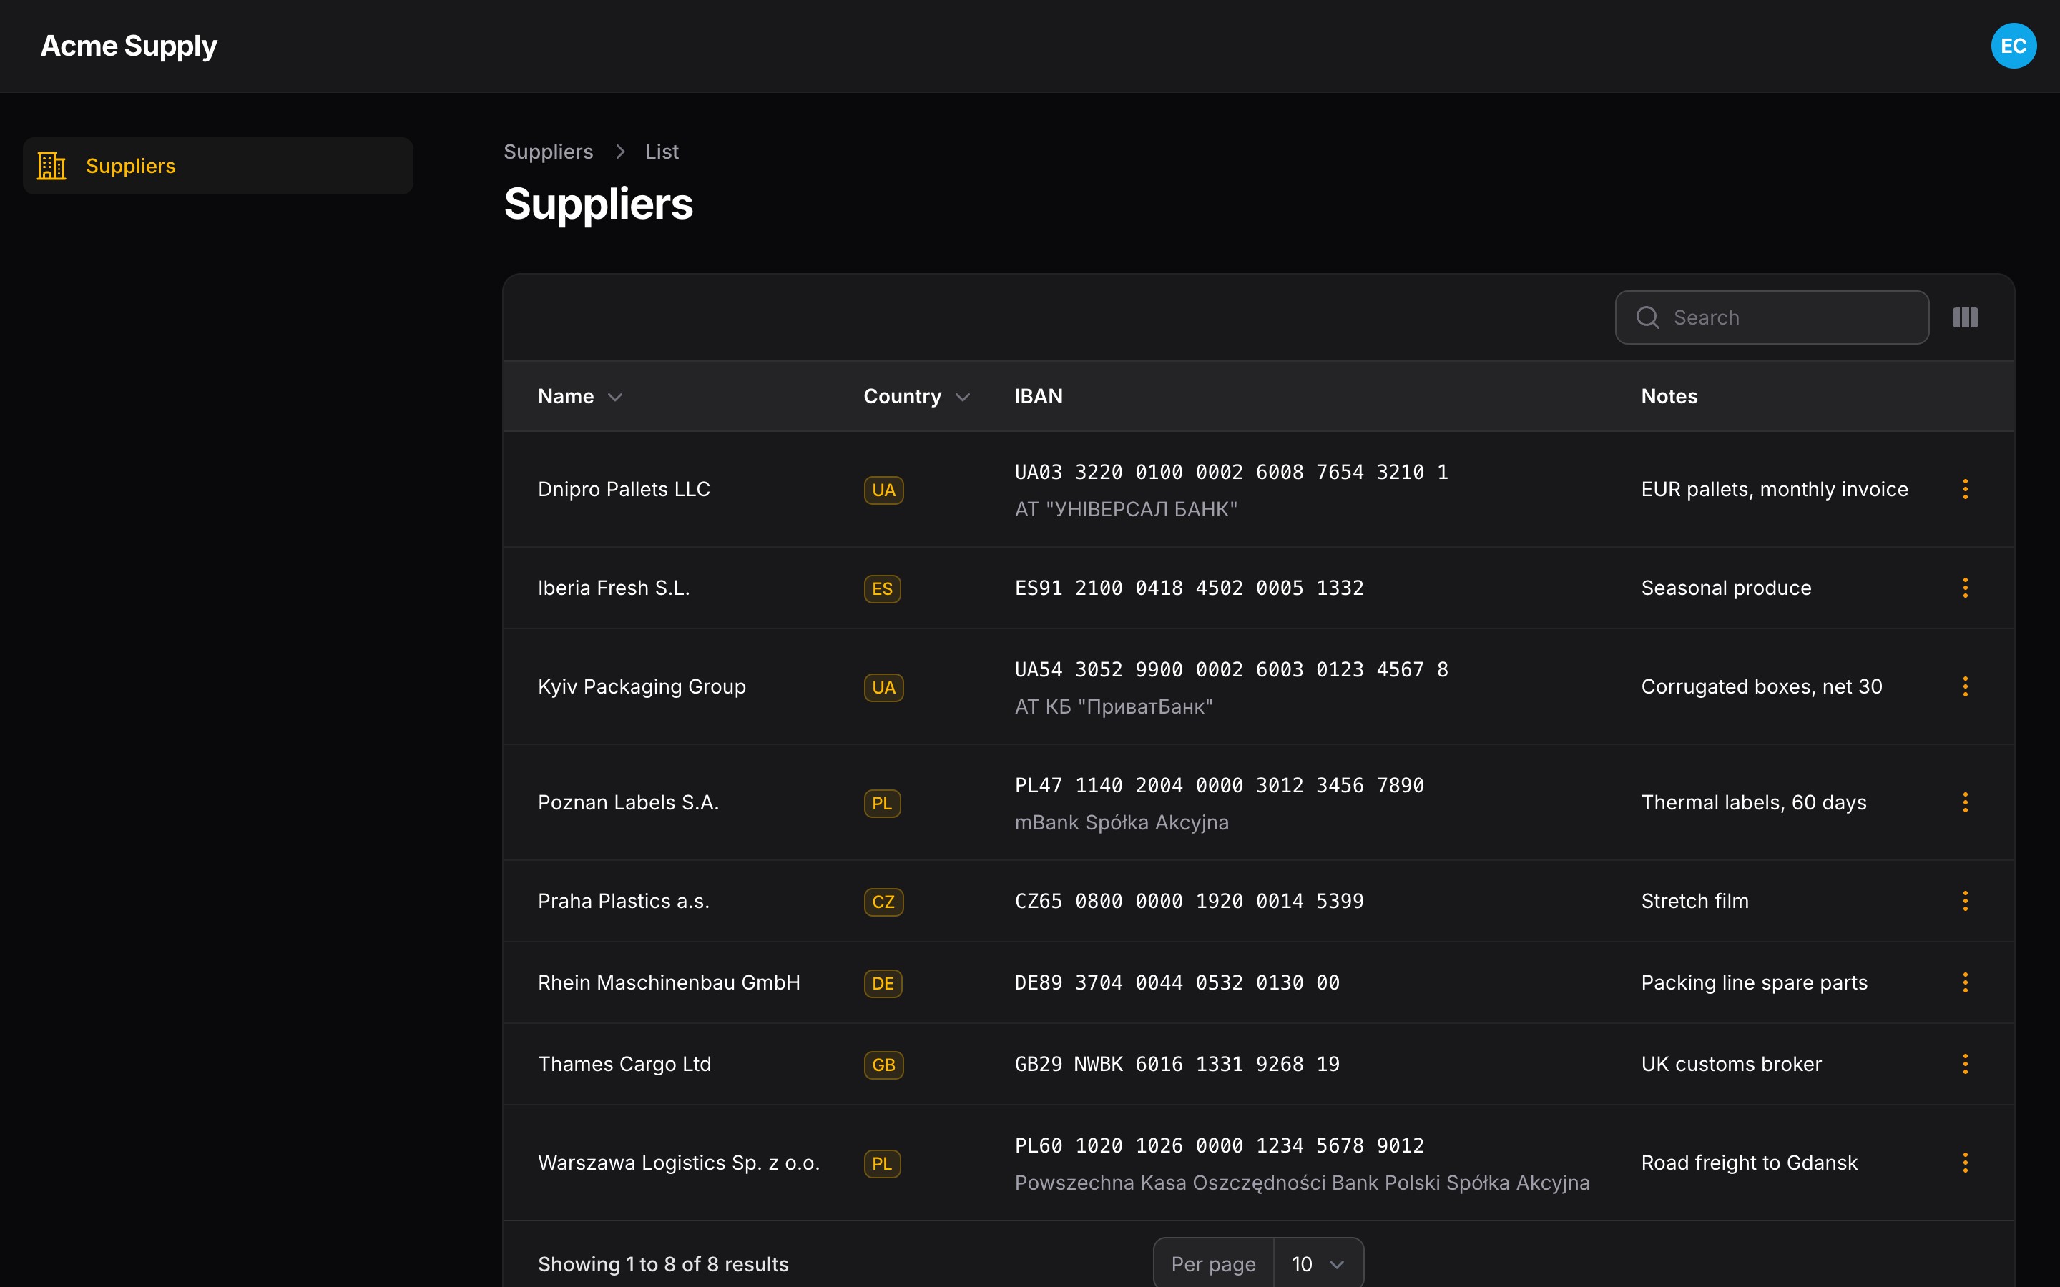Click IBAN starting with GB29 NWBK

point(1177,1065)
